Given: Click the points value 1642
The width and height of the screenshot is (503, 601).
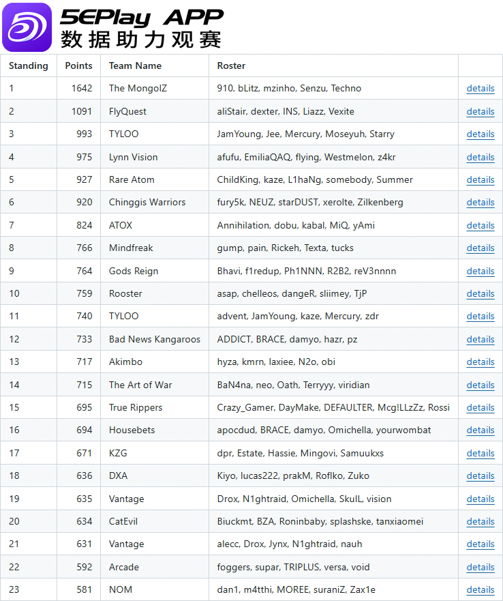Looking at the screenshot, I should point(82,88).
